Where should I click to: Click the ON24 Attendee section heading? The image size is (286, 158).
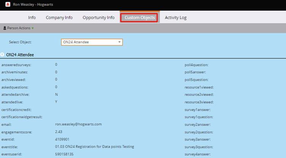(x=20, y=55)
